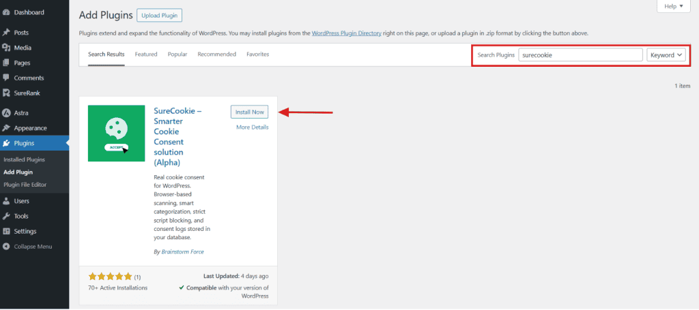This screenshot has width=699, height=310.
Task: Click the Search Plugins input field
Action: tap(580, 55)
